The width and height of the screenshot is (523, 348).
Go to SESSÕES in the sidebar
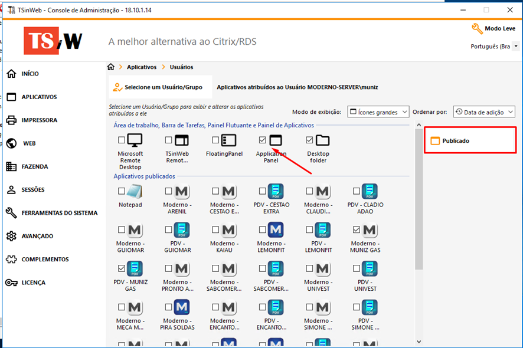coord(32,190)
